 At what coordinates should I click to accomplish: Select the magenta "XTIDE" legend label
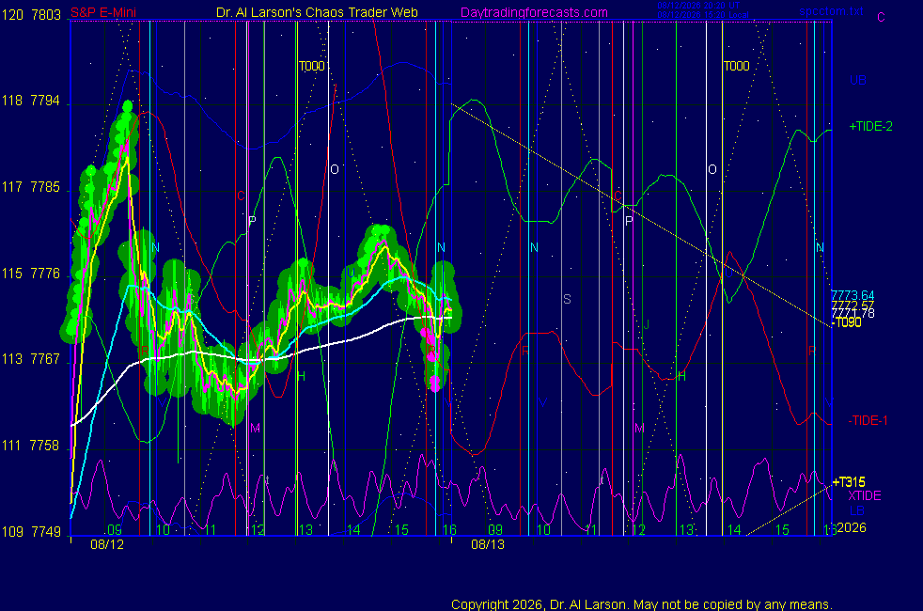coord(864,495)
